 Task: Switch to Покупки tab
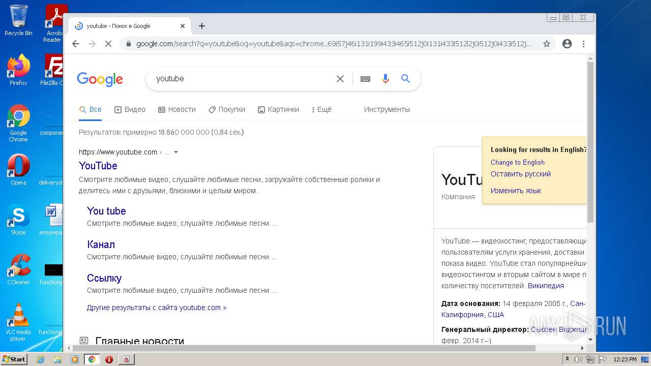click(227, 109)
